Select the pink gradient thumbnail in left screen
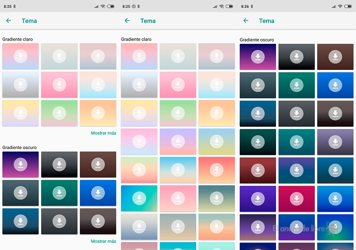This screenshot has height=250, width=356. [x=59, y=85]
